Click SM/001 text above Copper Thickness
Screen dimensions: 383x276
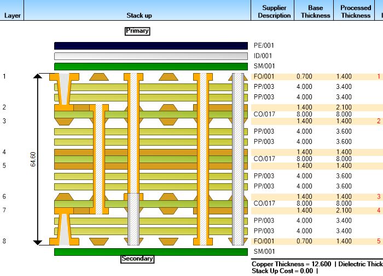pyautogui.click(x=264, y=251)
